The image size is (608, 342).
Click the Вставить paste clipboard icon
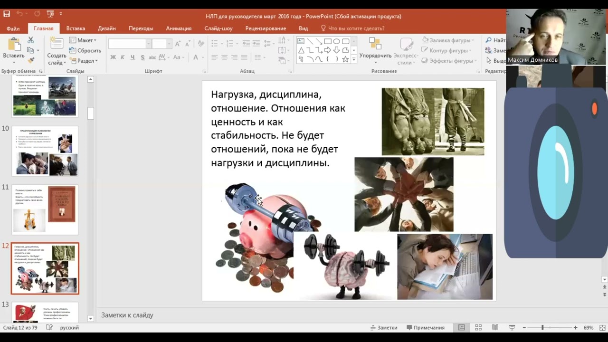(x=14, y=44)
